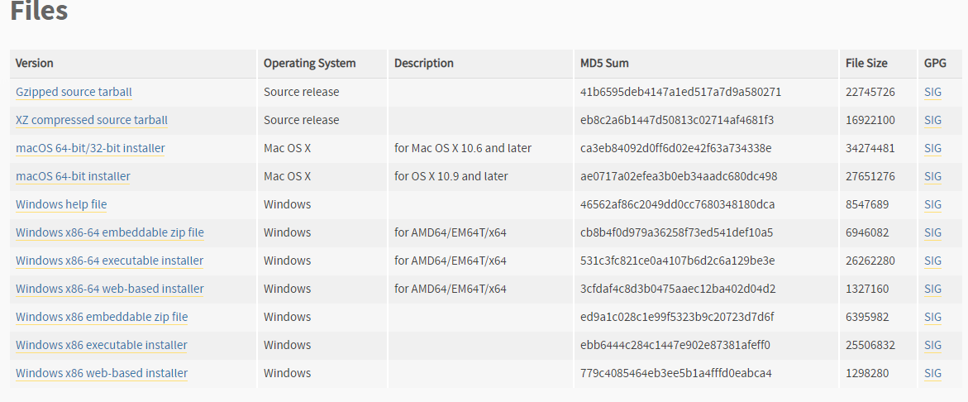
Task: Click Windows x86 executable installer link
Action: [102, 345]
